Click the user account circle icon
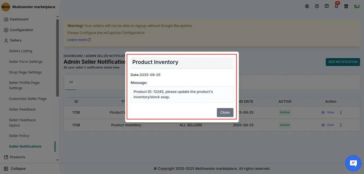This screenshot has width=364, height=174. pos(307,6)
